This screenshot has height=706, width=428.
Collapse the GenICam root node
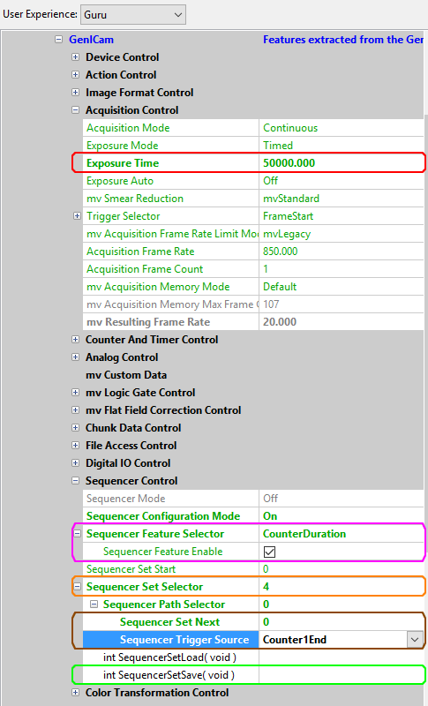pos(58,40)
